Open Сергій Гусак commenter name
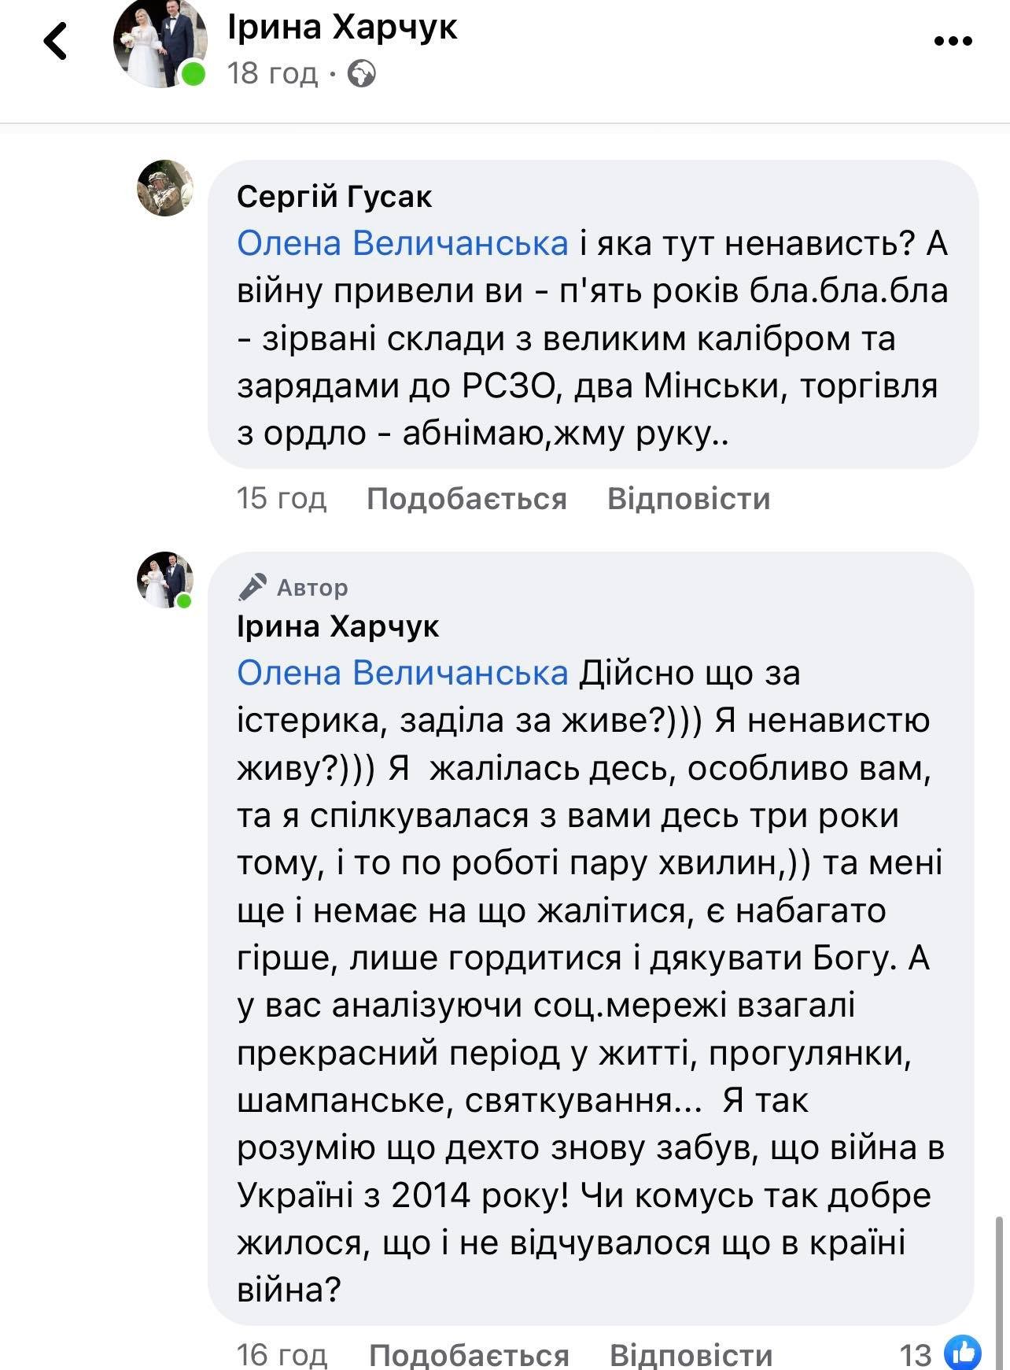This screenshot has height=1370, width=1010. [334, 196]
